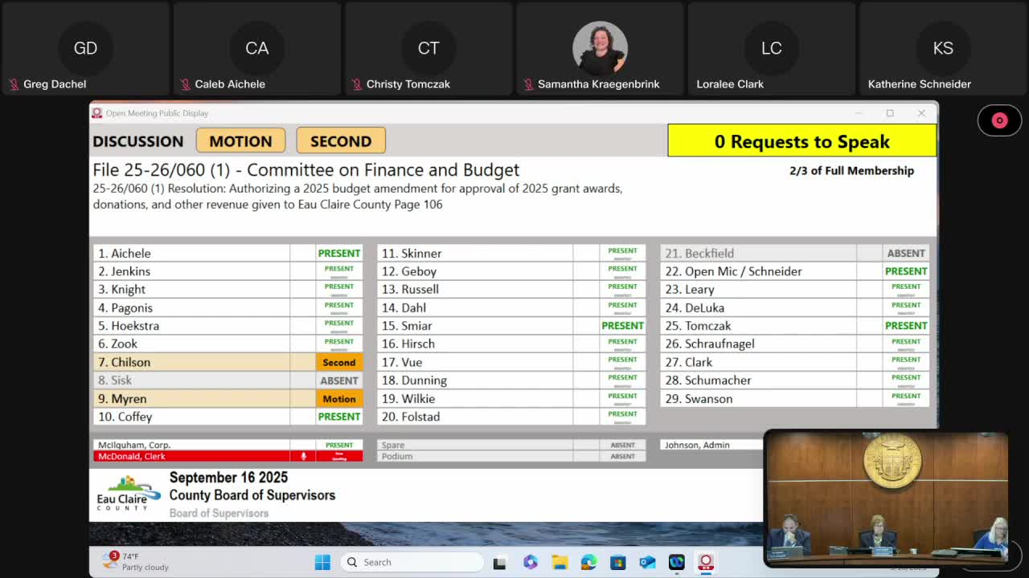Click the SECOND button

click(x=341, y=141)
